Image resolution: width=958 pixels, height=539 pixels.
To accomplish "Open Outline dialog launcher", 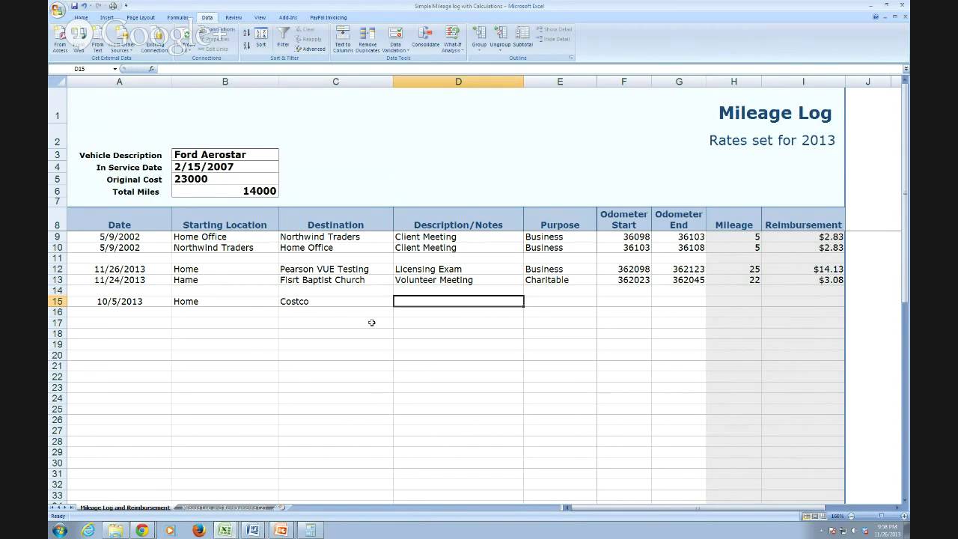I will pos(571,58).
